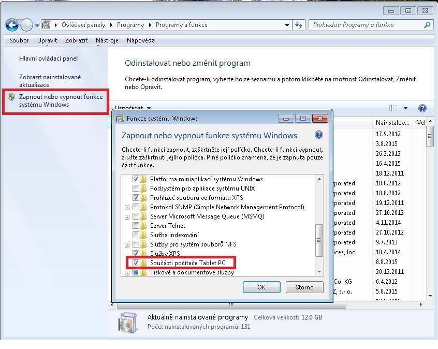Maximize the Funkce systému Windows dialog
This screenshot has height=349, width=438.
coord(303,119)
